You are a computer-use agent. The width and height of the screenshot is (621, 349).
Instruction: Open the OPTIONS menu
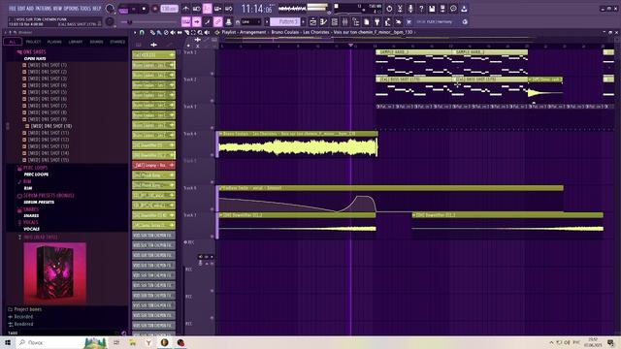(x=71, y=9)
